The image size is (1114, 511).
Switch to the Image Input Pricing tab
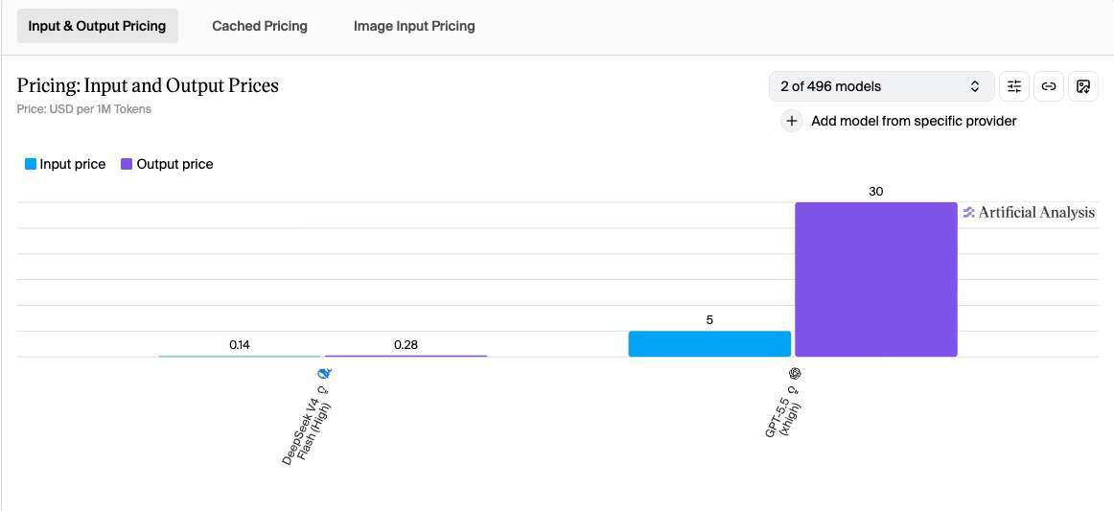414,26
